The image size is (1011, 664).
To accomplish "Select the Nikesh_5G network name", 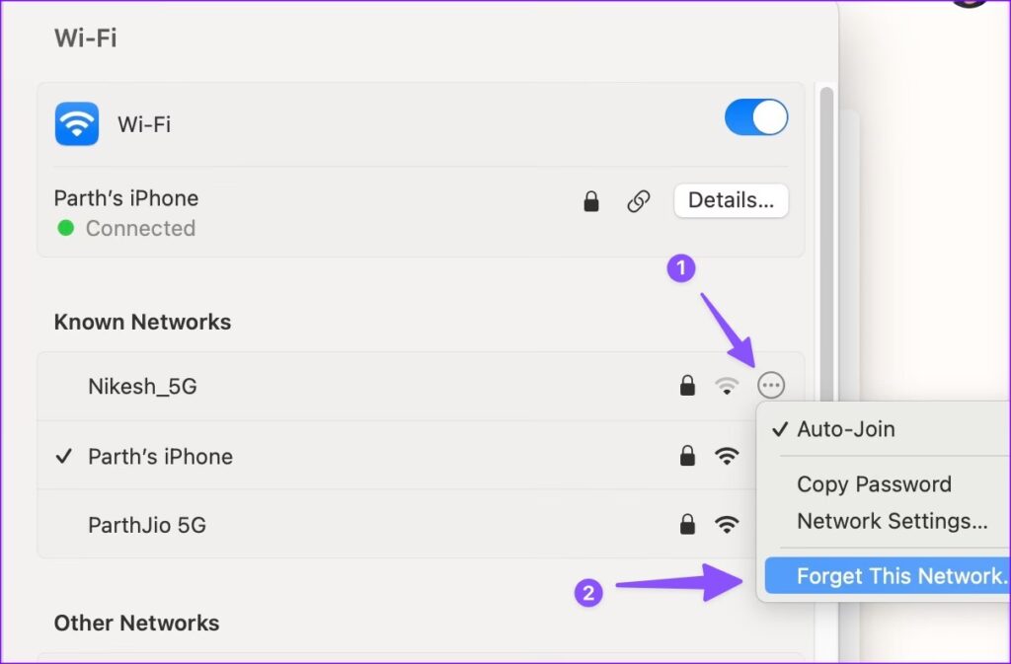I will 142,387.
